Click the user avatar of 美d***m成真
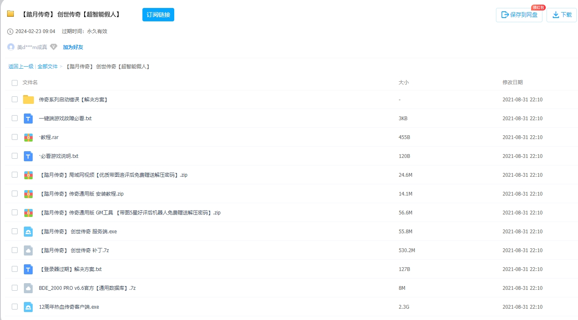578x320 pixels. (x=11, y=47)
